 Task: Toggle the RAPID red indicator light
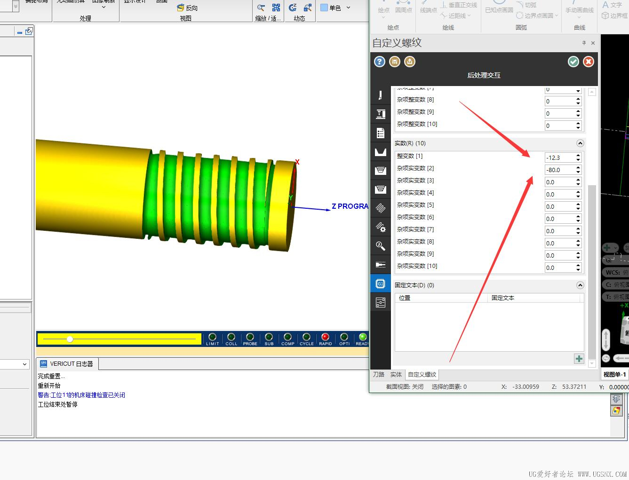325,337
